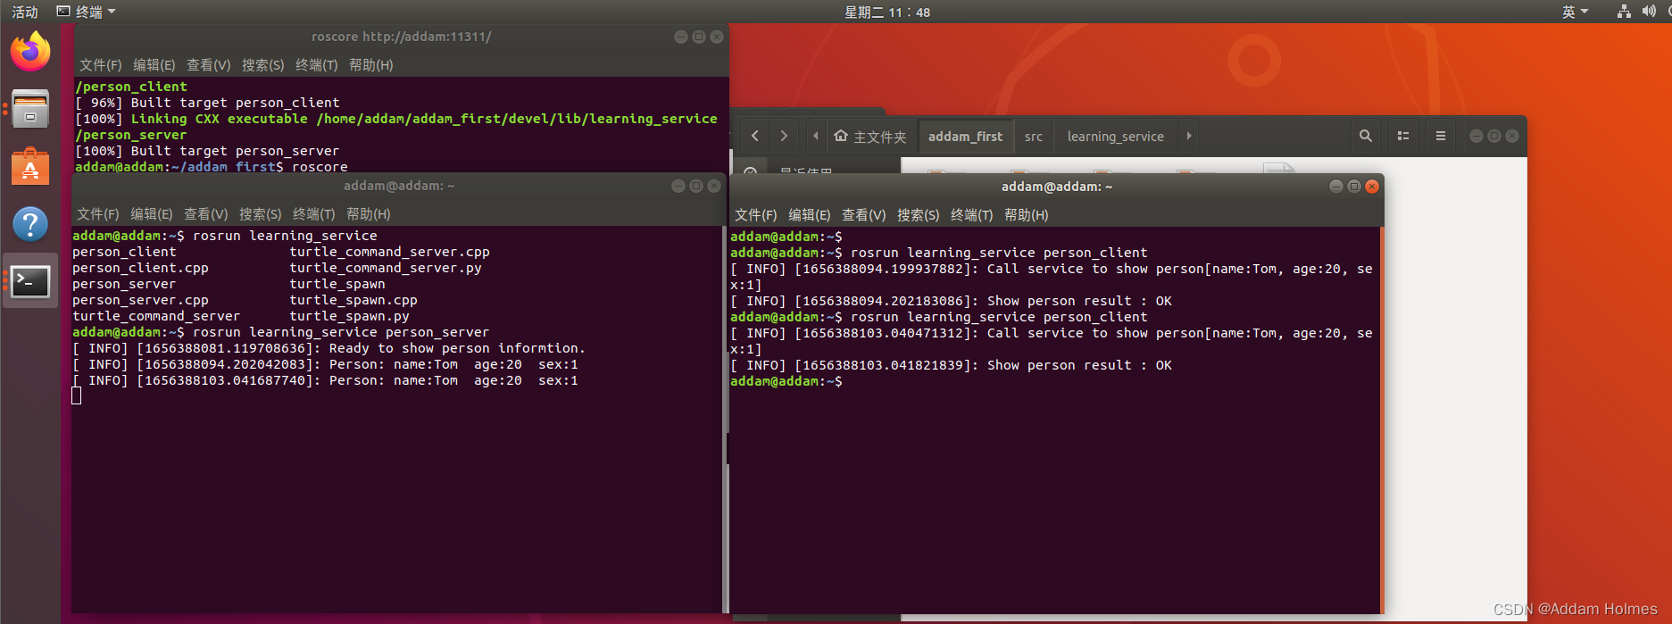The image size is (1672, 624).
Task: Open the file manager hamburger menu
Action: coord(1440,136)
